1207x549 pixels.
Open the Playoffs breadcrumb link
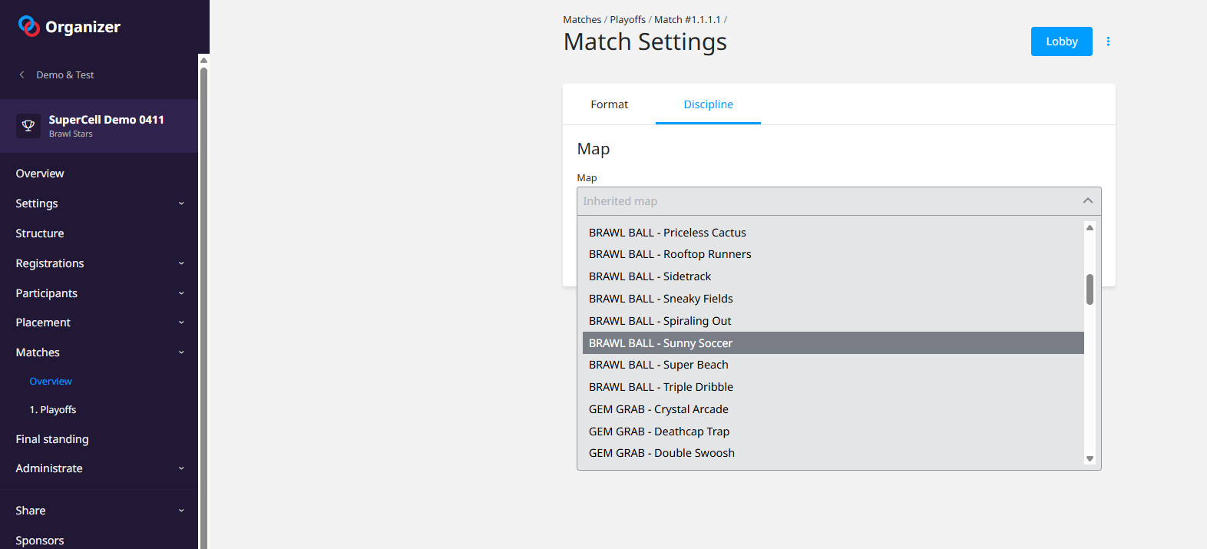click(627, 20)
